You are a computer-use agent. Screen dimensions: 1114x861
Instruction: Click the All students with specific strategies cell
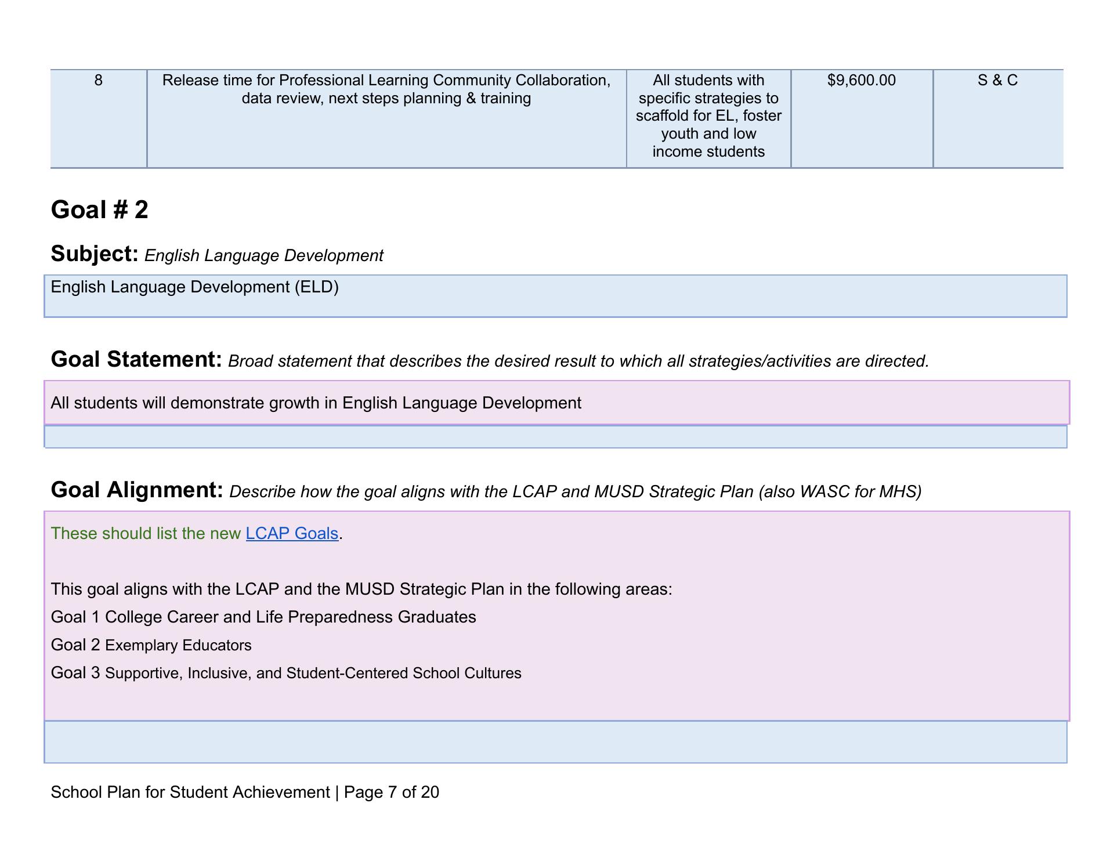(x=708, y=116)
